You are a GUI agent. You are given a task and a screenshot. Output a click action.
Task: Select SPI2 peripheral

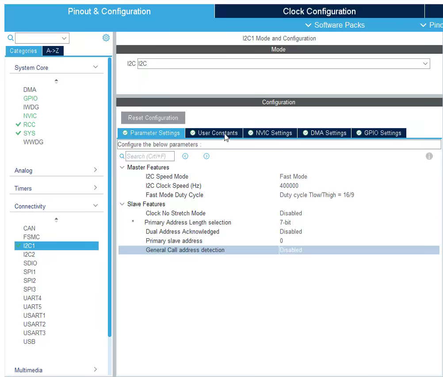tap(30, 281)
